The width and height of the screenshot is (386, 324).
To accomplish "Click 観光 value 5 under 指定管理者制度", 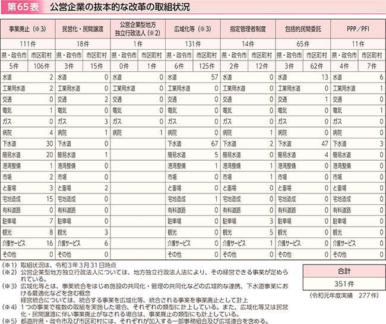I will tap(271, 232).
